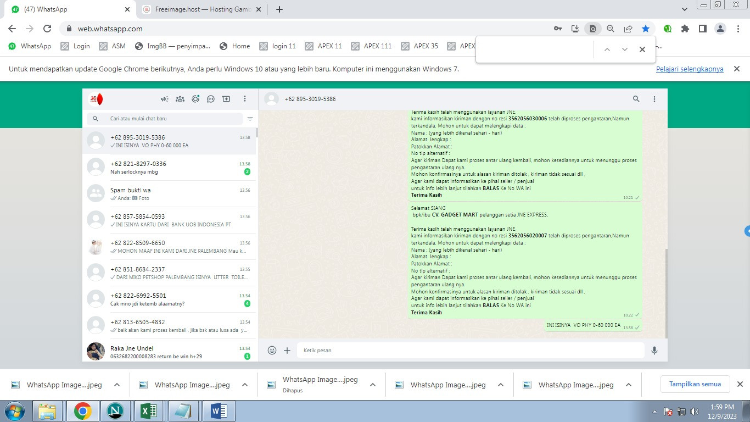Open the ASM bookmark
750x422 pixels.
(113, 46)
